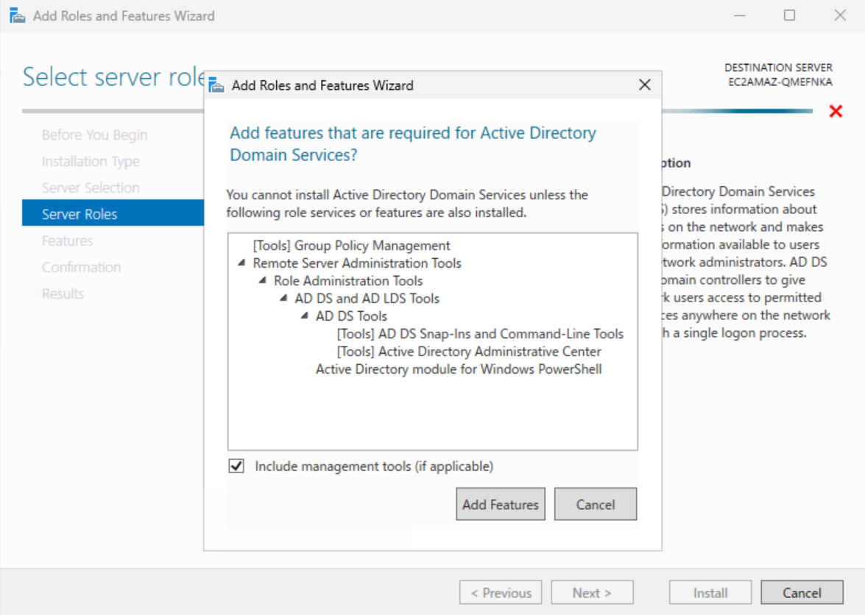Select Active Directory module for Windows PowerShell
Image resolution: width=865 pixels, height=615 pixels.
[x=459, y=369]
